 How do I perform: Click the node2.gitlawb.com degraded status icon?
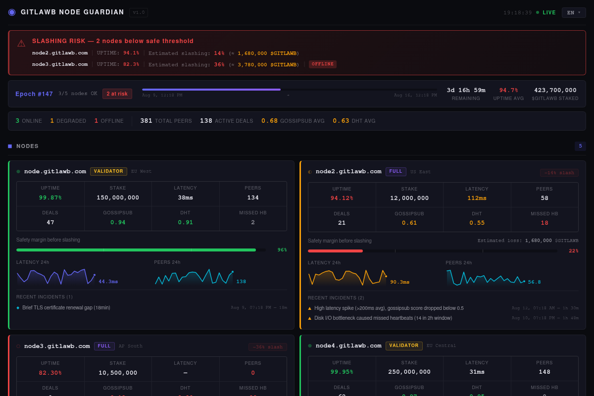point(310,172)
